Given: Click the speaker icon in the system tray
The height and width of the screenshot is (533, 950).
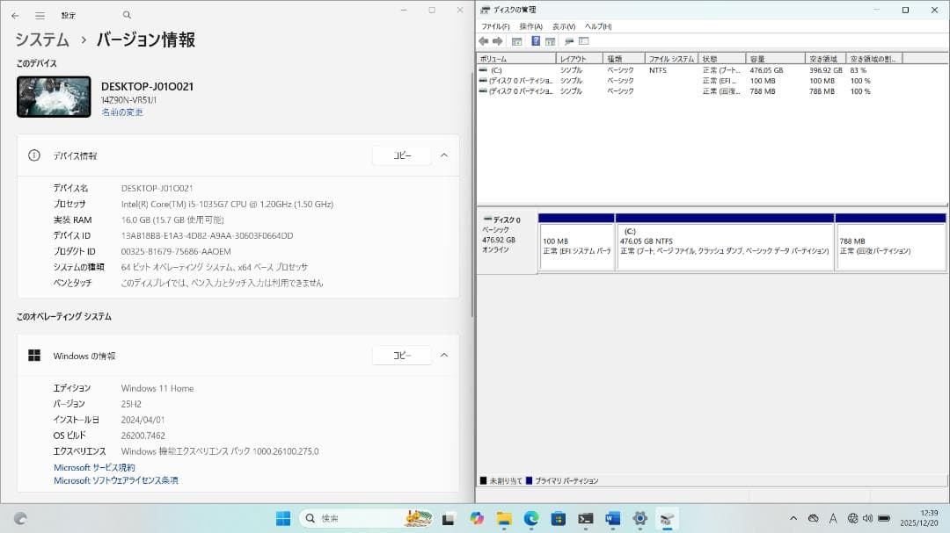Looking at the screenshot, I should (869, 518).
